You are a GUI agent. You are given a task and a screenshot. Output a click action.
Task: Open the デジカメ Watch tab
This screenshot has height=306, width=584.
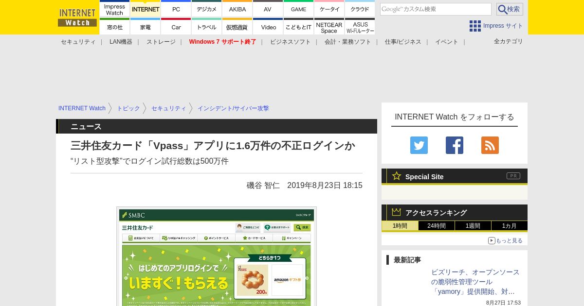207,9
